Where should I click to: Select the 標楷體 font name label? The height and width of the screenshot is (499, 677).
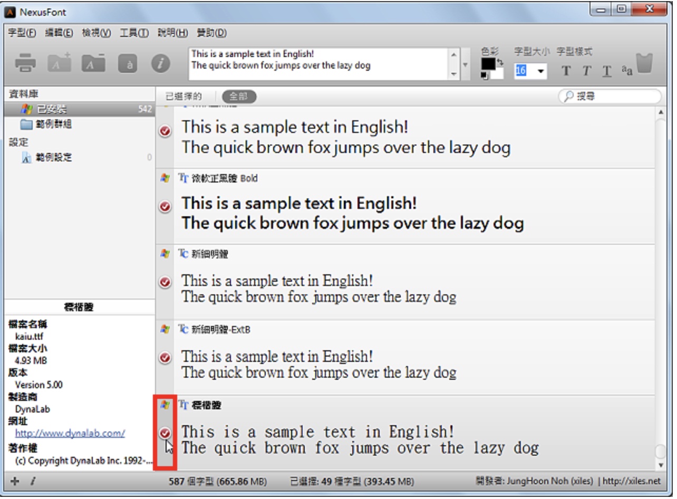pos(207,405)
